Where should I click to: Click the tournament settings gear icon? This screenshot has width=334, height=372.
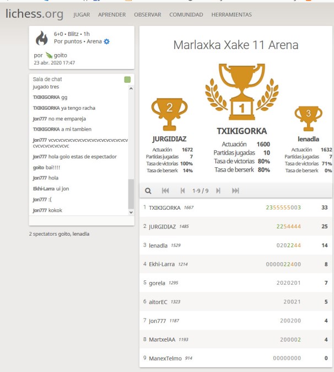coord(107,41)
